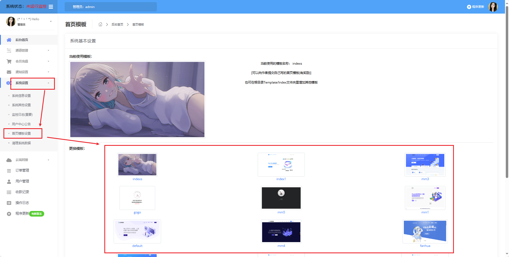Expand the 会员充值 submenu arrow
The width and height of the screenshot is (509, 257).
point(48,61)
